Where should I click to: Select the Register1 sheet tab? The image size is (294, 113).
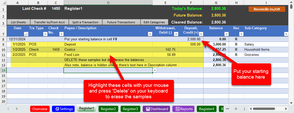pyautogui.click(x=87, y=109)
